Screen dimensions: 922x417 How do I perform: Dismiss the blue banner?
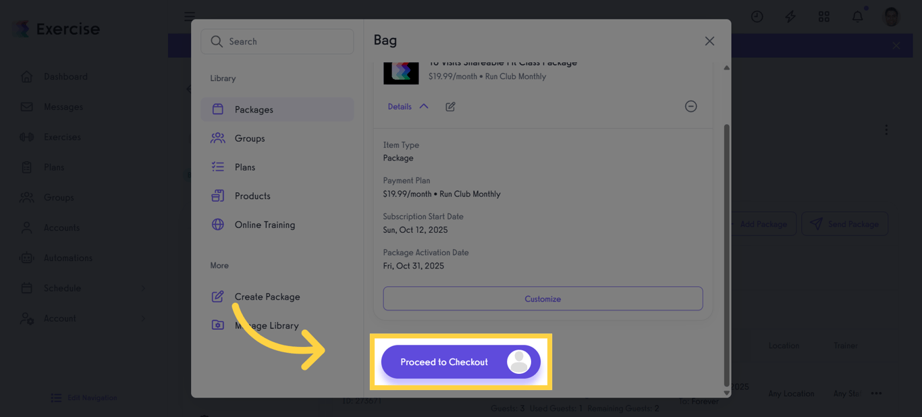(896, 46)
